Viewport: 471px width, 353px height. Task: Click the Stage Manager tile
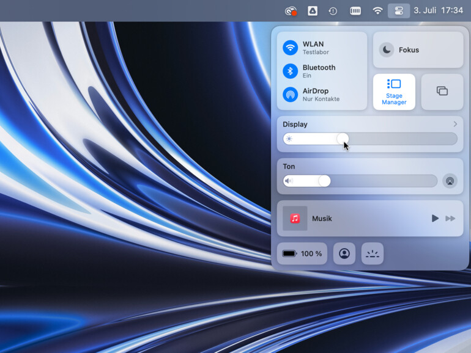click(394, 92)
